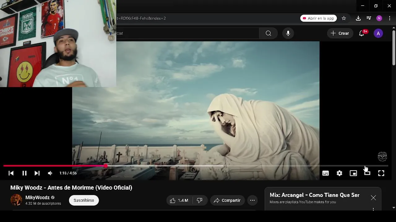396x222 pixels.
Task: Start voice search with microphone
Action: coord(288,33)
